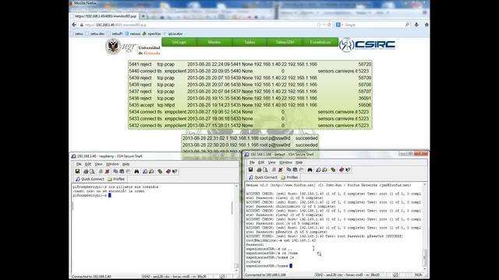
Task: Click Profiles in raspberry SSH window
Action: click(116, 179)
